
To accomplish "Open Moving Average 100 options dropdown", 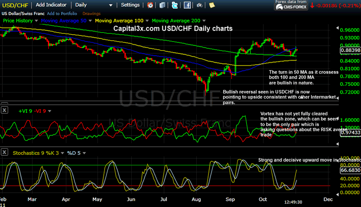I will pyautogui.click(x=148, y=21).
